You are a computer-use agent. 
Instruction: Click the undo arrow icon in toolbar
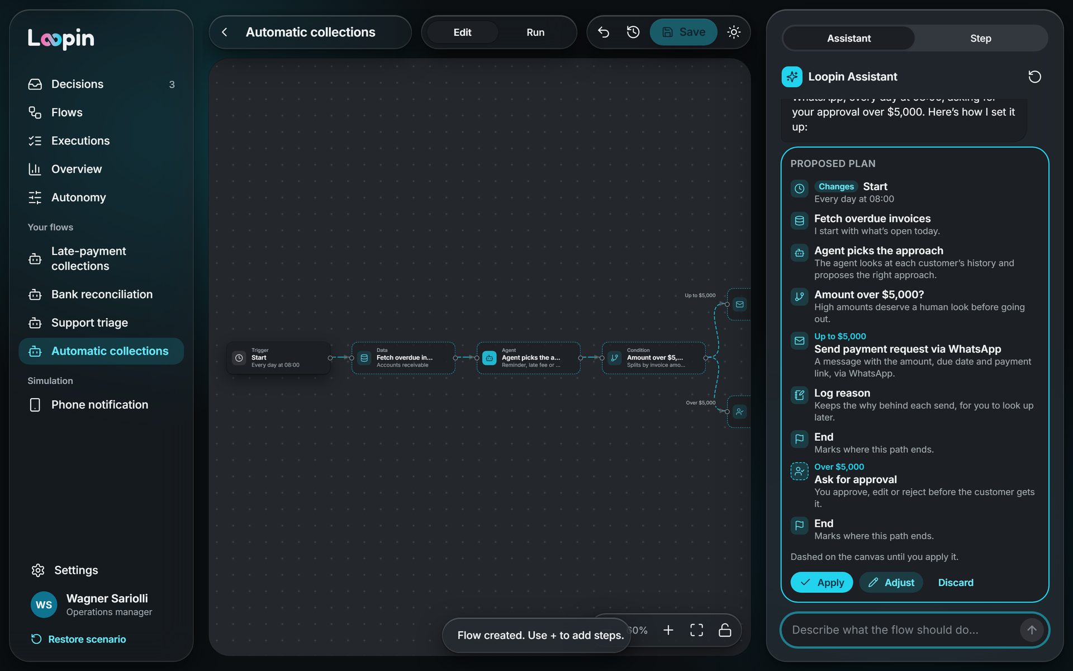[x=603, y=32]
